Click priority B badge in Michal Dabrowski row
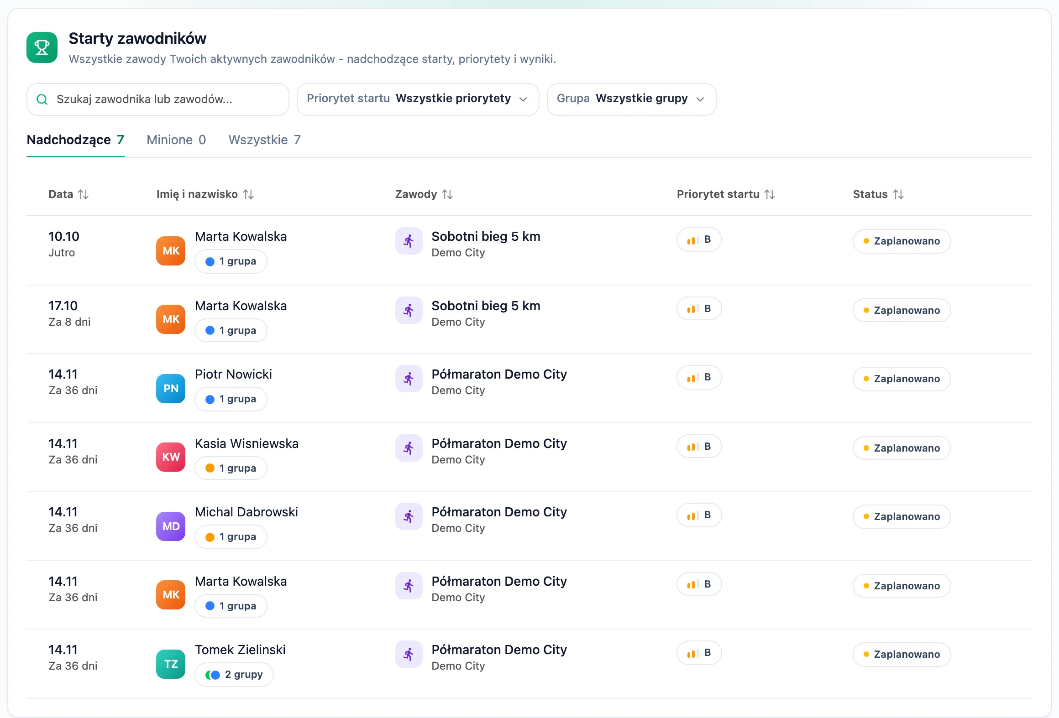This screenshot has height=718, width=1059. (x=699, y=515)
